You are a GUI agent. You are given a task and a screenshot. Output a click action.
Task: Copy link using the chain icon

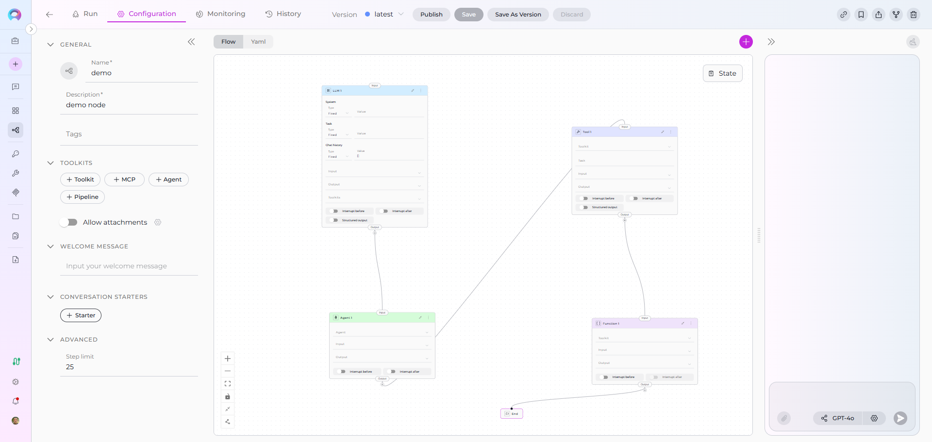tap(843, 15)
